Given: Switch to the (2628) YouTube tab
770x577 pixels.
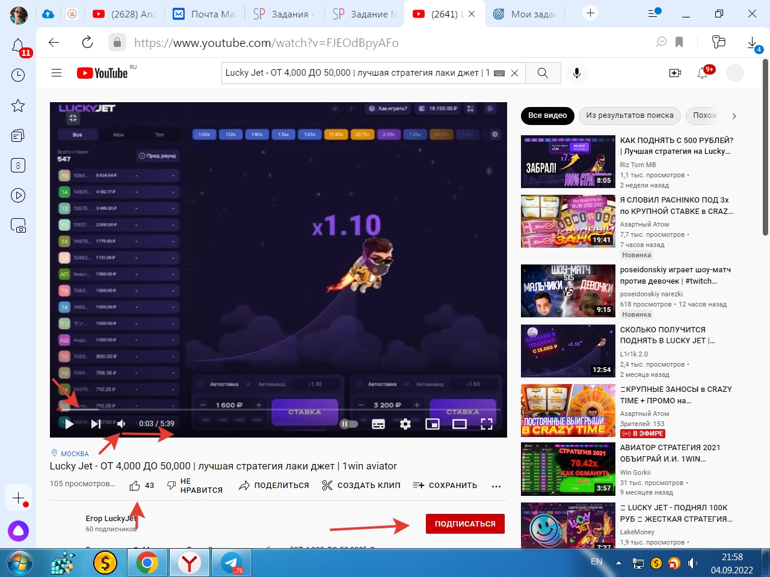Looking at the screenshot, I should tap(125, 14).
